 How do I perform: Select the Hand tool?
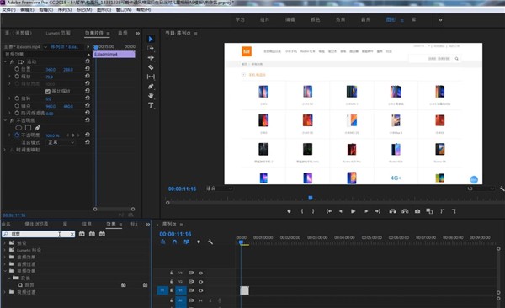151,96
